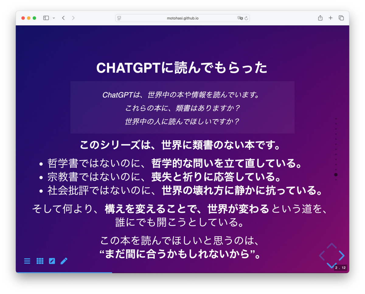365x294 pixels.
Task: Go to previous slide with left arrow
Action: pyautogui.click(x=322, y=255)
